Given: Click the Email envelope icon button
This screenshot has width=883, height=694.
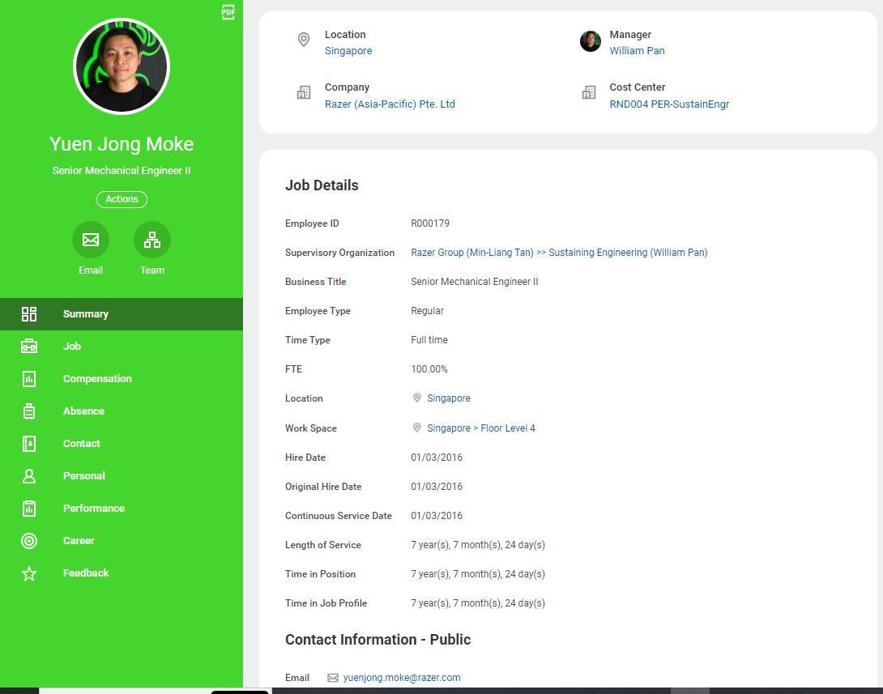Looking at the screenshot, I should tap(91, 240).
